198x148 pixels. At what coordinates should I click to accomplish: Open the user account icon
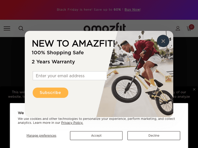178,28
